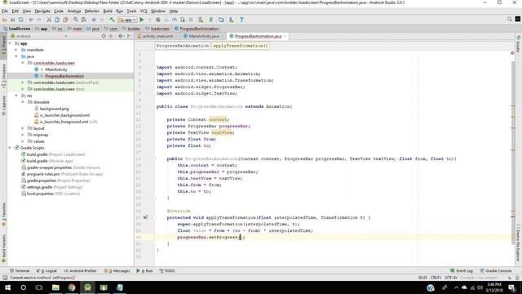Save all files via the toolbar
522x294 pixels.
coord(13,20)
